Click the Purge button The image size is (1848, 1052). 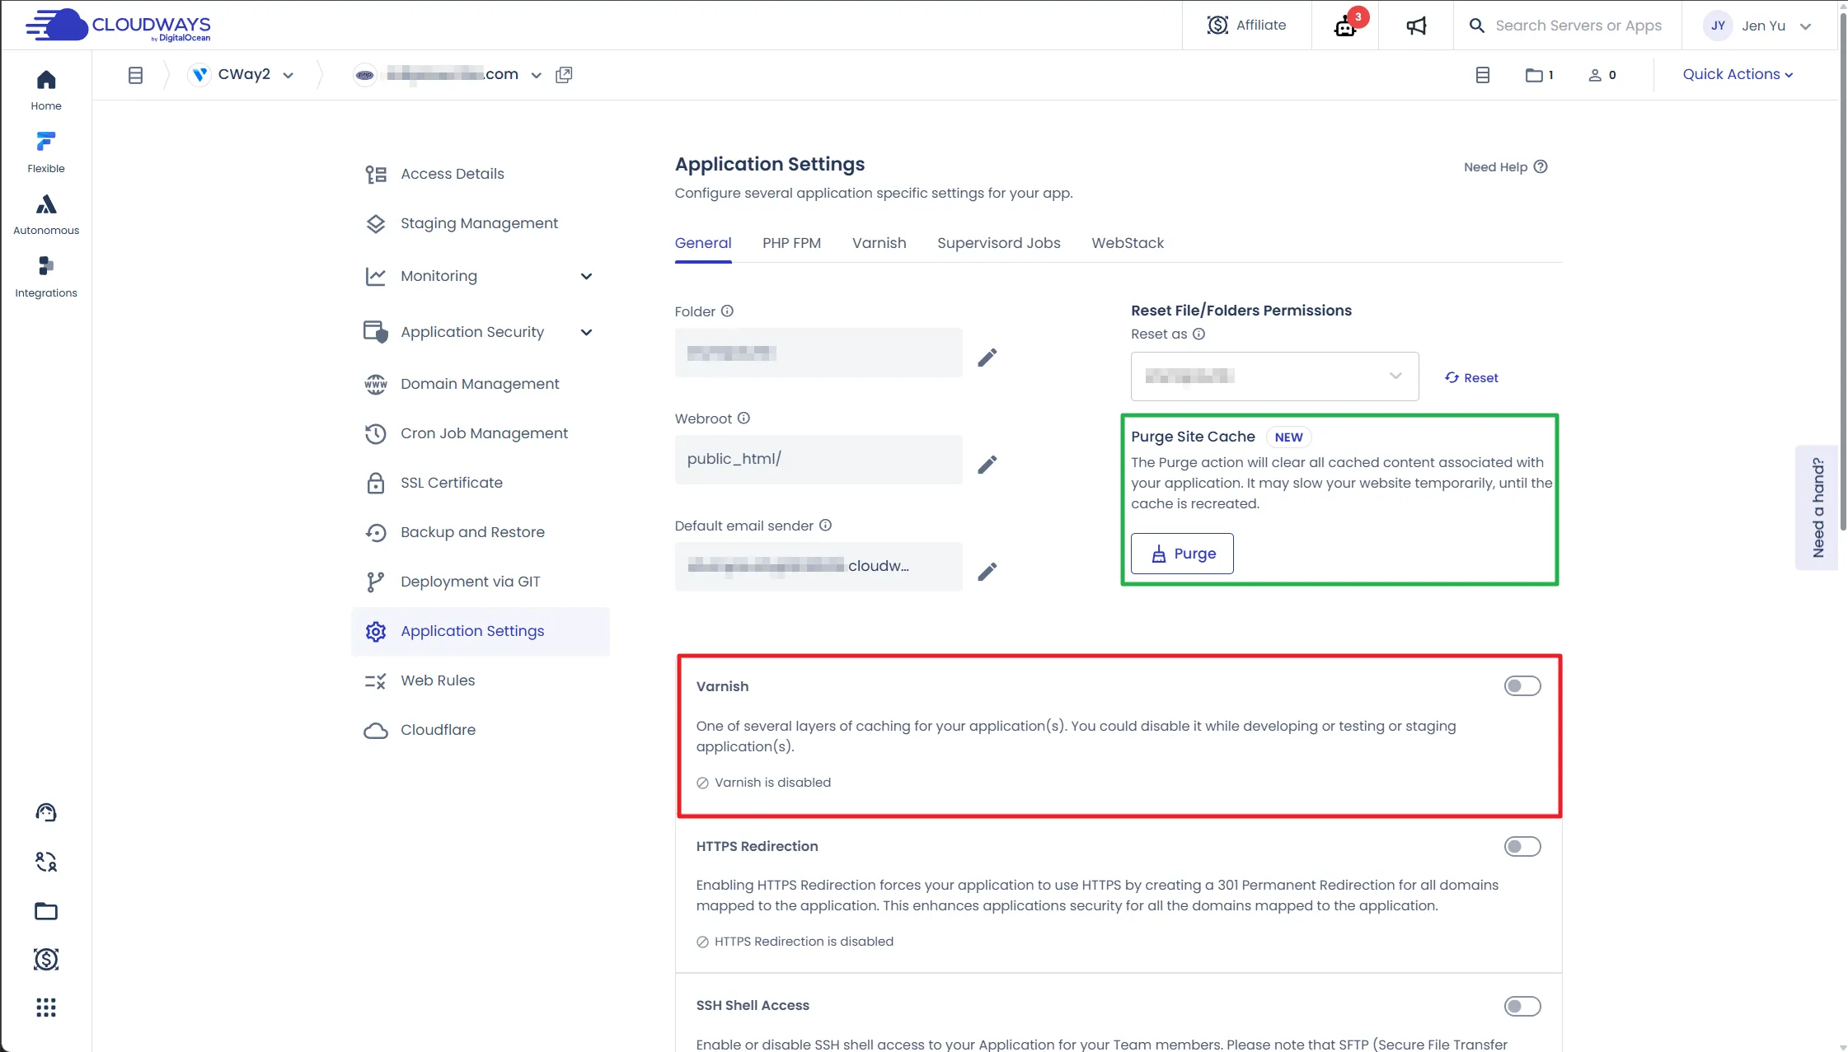click(1182, 554)
